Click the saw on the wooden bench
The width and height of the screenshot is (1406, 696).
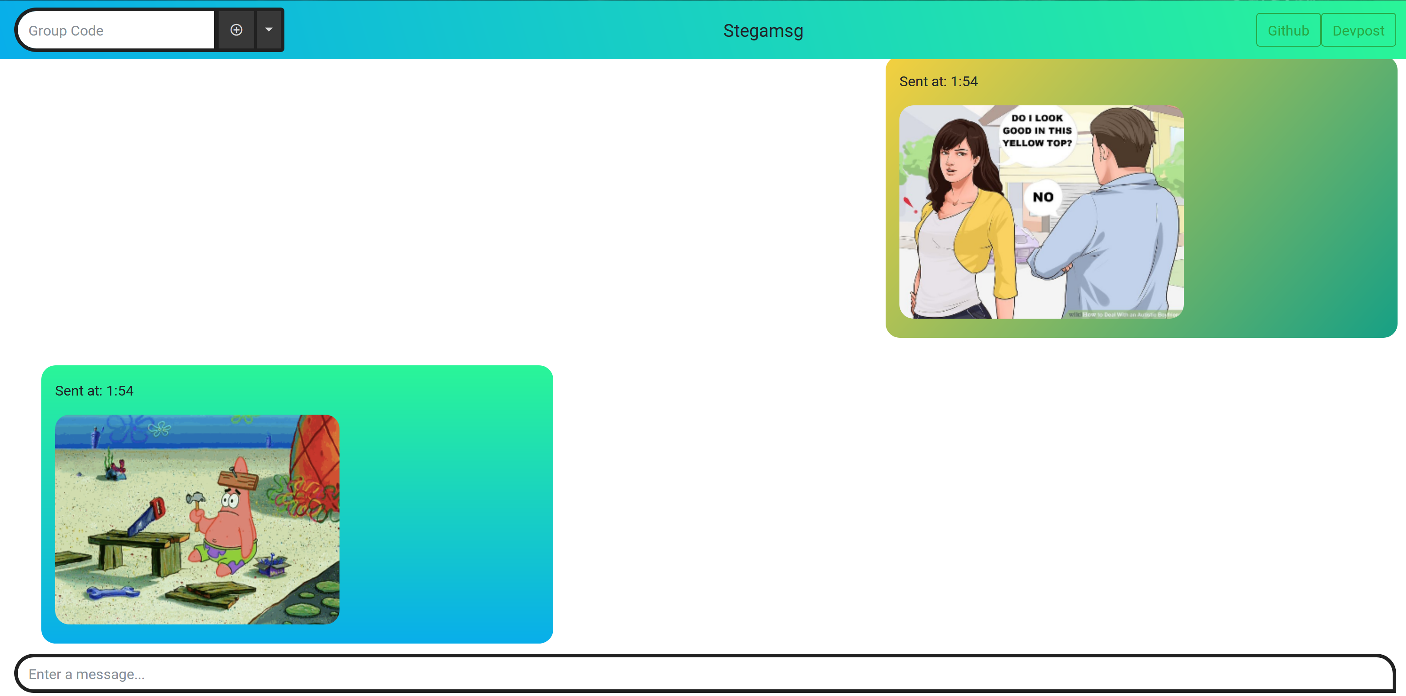pos(146,516)
